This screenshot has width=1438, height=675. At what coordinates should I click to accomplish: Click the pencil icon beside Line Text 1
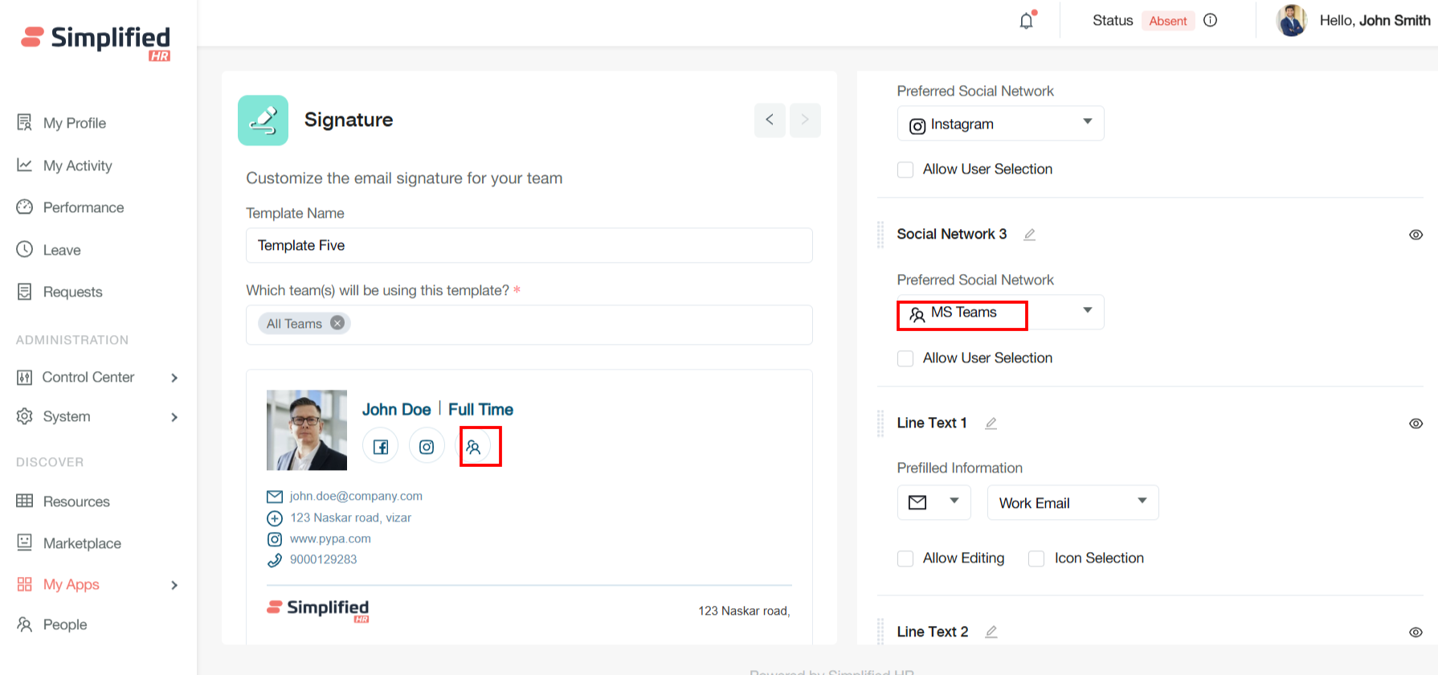[991, 423]
